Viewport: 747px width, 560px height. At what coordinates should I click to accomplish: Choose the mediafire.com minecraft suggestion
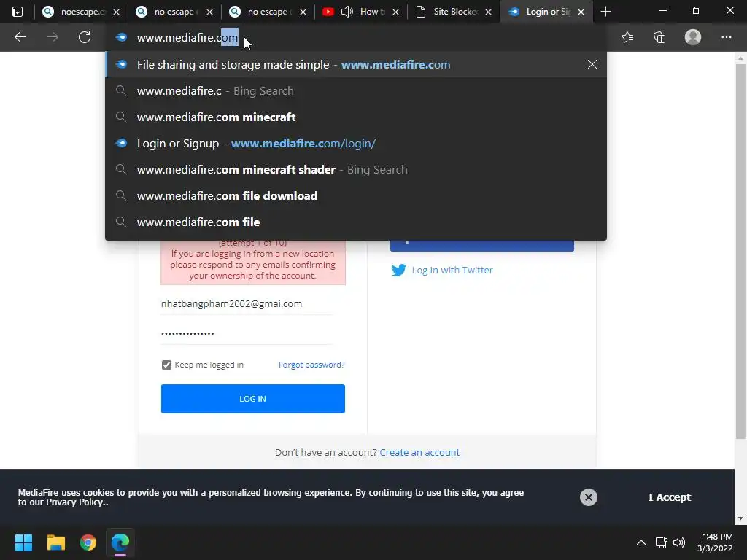pyautogui.click(x=356, y=117)
